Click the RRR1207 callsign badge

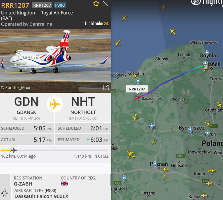point(42,5)
